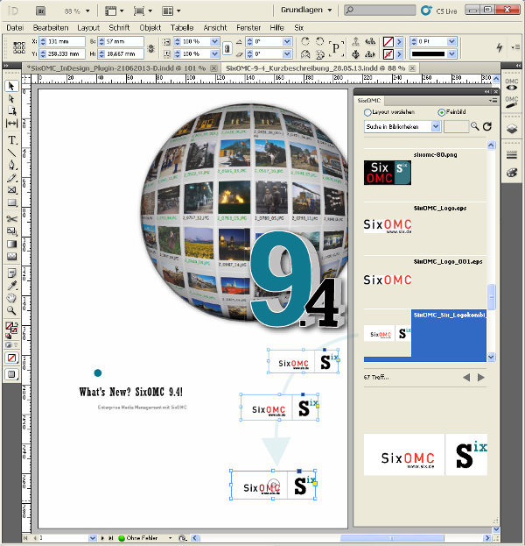
Task: Click the fill color swatch in control bar
Action: point(388,42)
